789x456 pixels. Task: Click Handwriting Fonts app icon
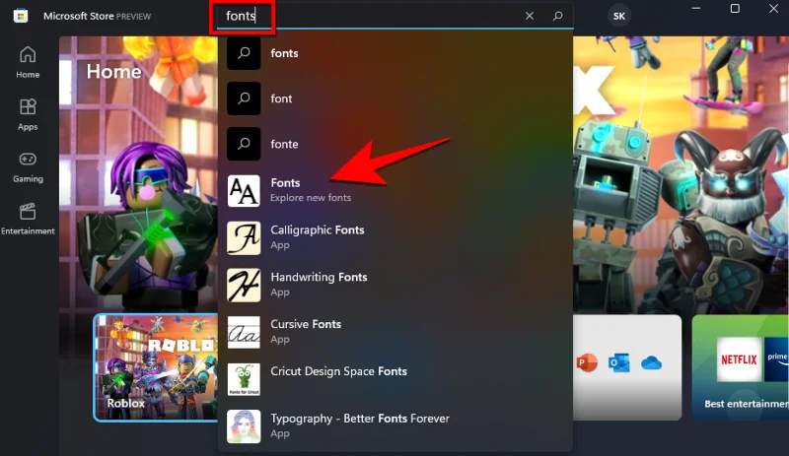pos(244,285)
